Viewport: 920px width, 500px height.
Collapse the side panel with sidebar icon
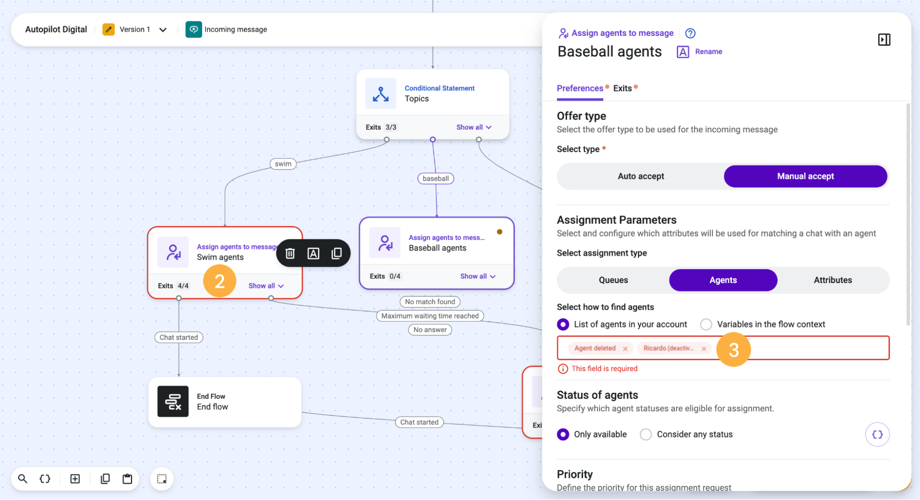pos(884,40)
